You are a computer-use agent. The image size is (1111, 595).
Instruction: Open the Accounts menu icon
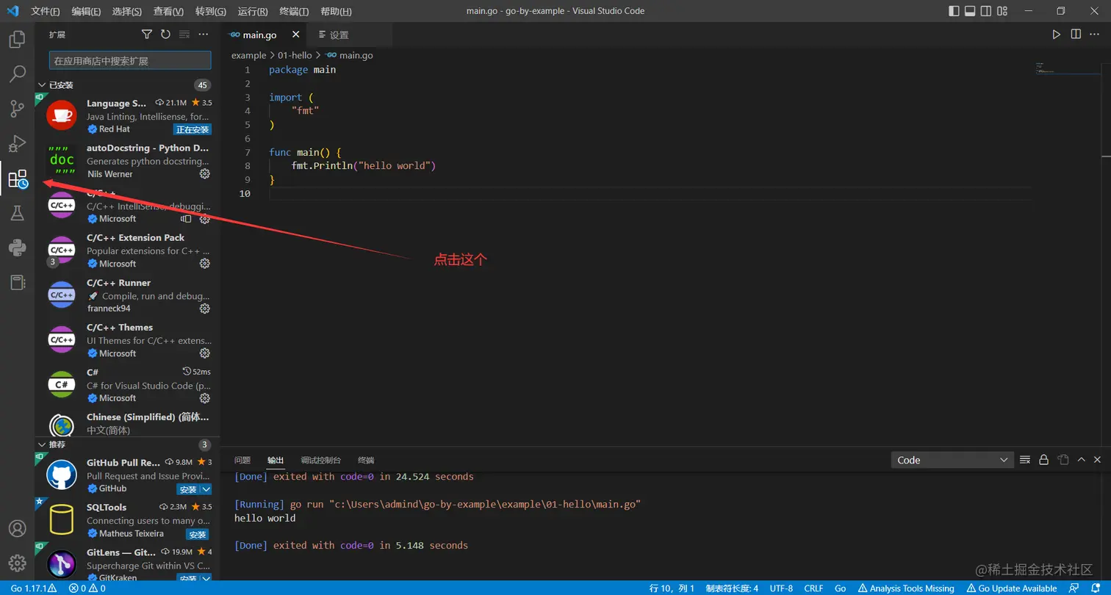tap(18, 529)
